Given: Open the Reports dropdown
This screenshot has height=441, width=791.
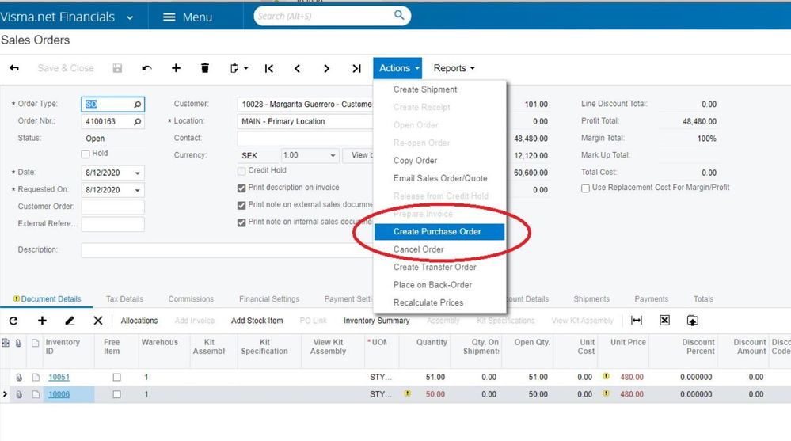Looking at the screenshot, I should [x=454, y=68].
